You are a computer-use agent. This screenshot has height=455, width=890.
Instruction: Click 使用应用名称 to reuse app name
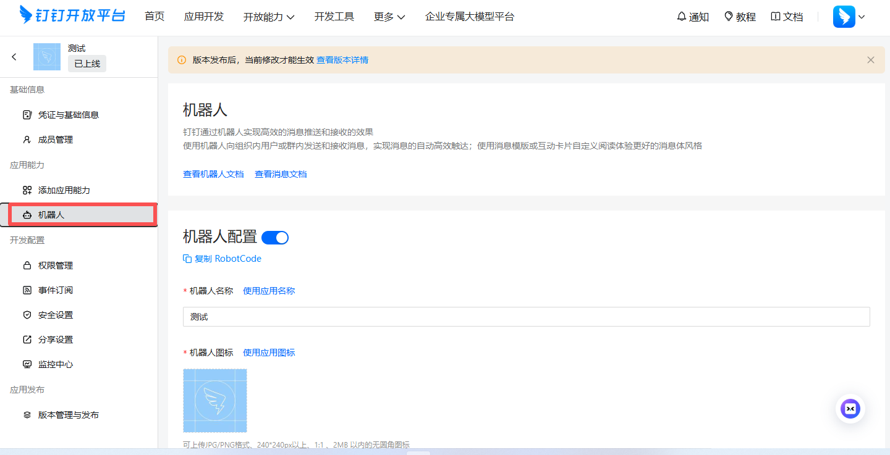point(269,290)
